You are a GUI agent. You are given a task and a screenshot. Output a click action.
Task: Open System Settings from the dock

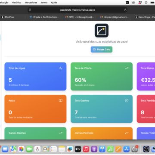[135, 149]
